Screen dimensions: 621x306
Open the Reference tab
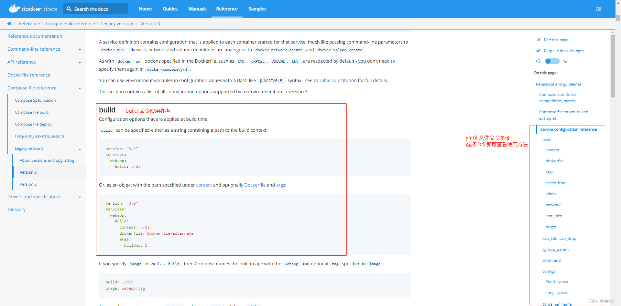click(227, 9)
